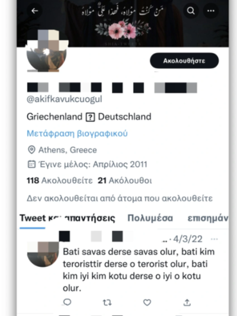Click the reply speech bubble icon
Viewport: 237px width, 316px height.
(68, 302)
